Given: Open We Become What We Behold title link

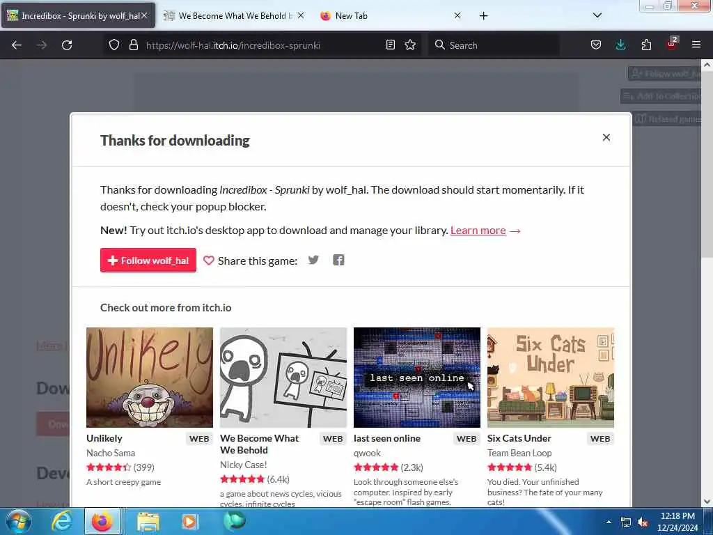Looking at the screenshot, I should click(259, 444).
